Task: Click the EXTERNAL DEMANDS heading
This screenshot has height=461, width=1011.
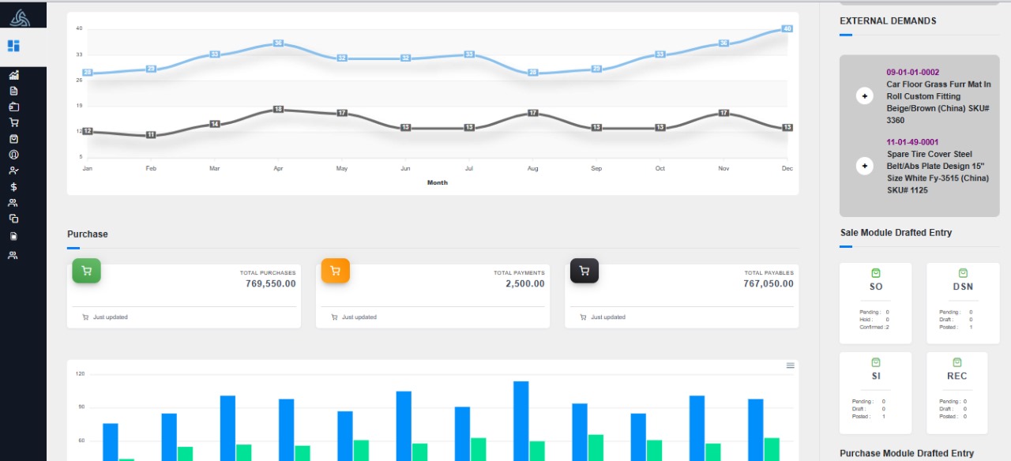Action: 888,21
